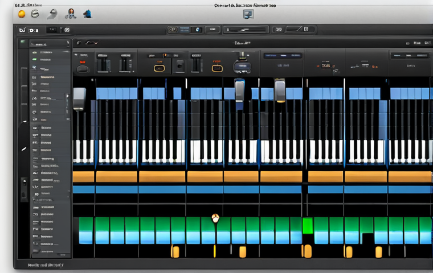Click the centered title text above the channel strips
433x273 pixels.
[242, 43]
